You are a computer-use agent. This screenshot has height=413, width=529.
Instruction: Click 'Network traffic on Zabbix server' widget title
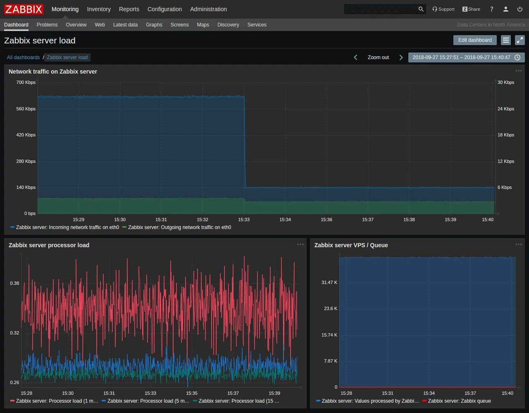point(53,72)
